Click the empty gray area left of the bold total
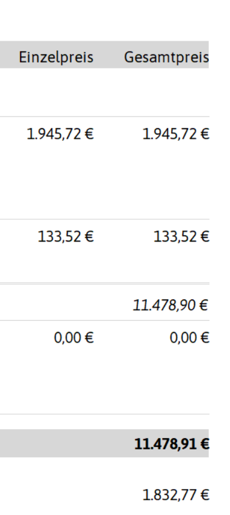This screenshot has height=515, width=230. tap(65, 444)
